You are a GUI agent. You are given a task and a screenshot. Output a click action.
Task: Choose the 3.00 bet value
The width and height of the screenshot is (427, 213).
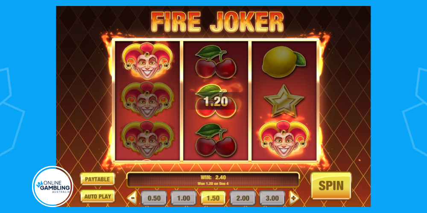272,198
